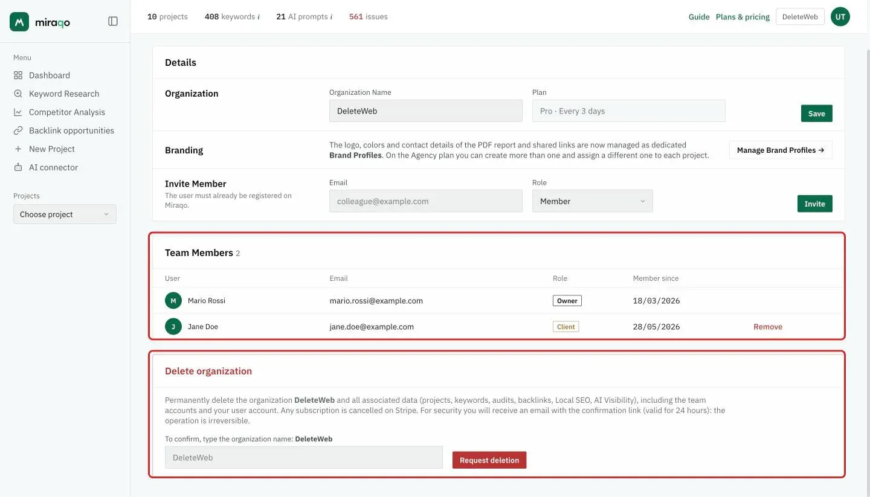Collapse the sidebar with the panel toggle icon
The height and width of the screenshot is (497, 870).
point(113,21)
